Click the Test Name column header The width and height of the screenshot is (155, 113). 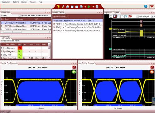[x=10, y=45]
